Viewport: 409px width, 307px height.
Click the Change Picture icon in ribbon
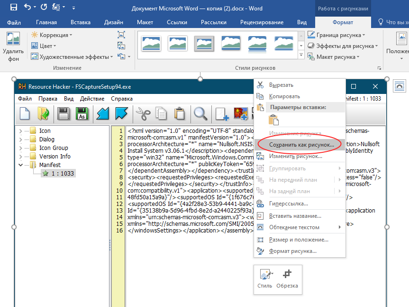[121, 46]
